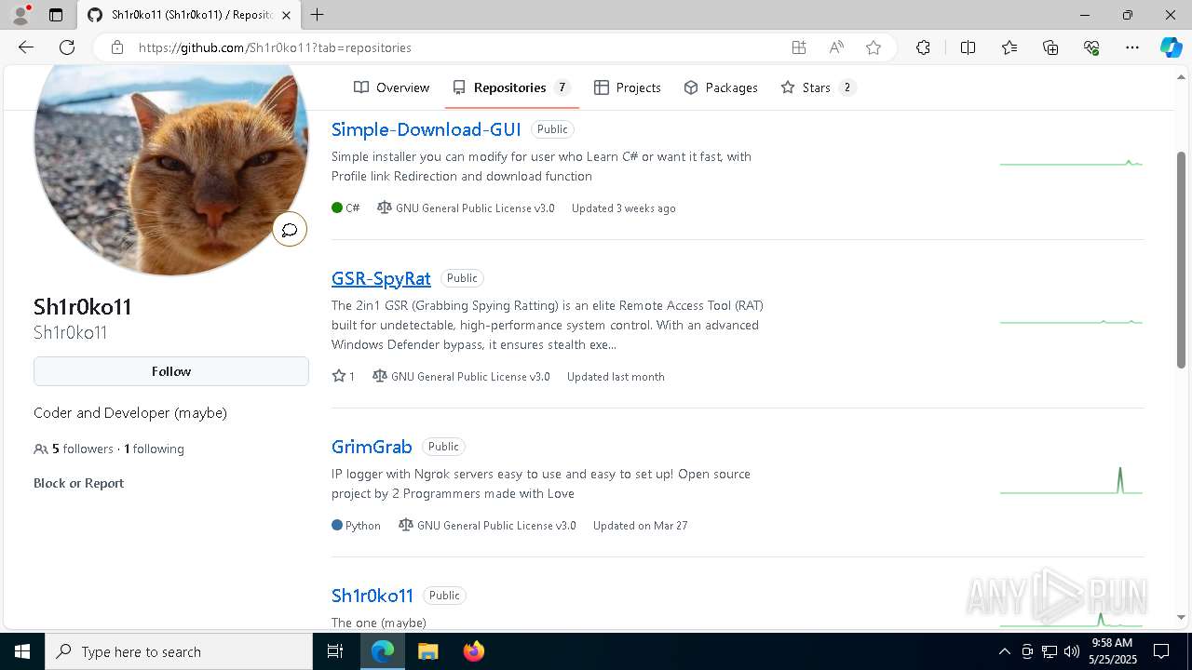The width and height of the screenshot is (1192, 670).
Task: Click the star count on GSR-SpyRat
Action: tap(343, 377)
